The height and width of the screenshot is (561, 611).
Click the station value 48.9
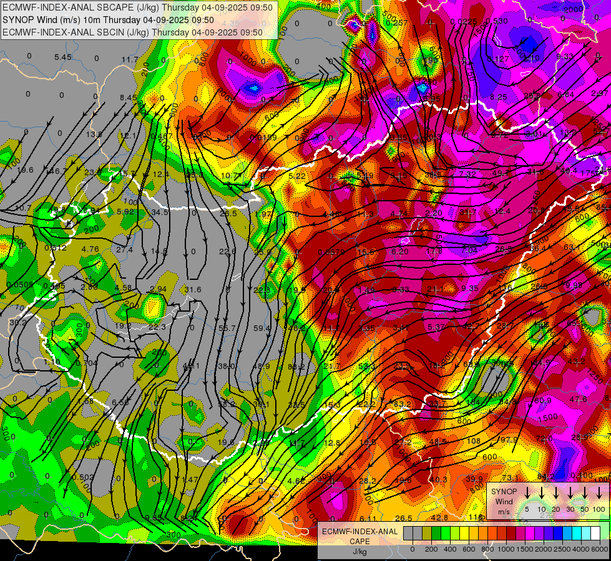[262, 366]
